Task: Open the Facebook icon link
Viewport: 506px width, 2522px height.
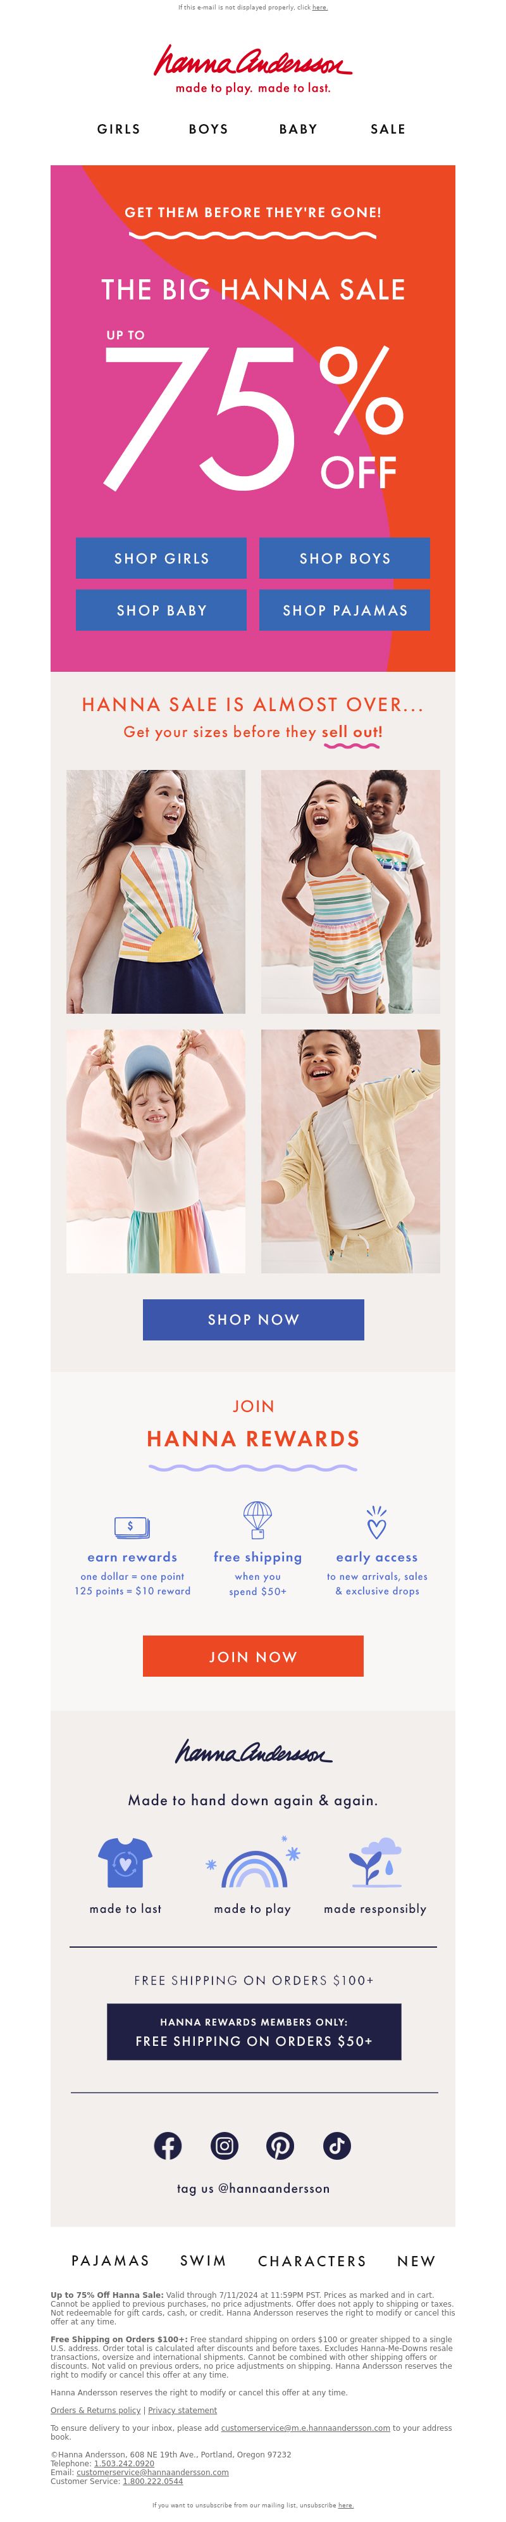Action: tap(168, 2146)
